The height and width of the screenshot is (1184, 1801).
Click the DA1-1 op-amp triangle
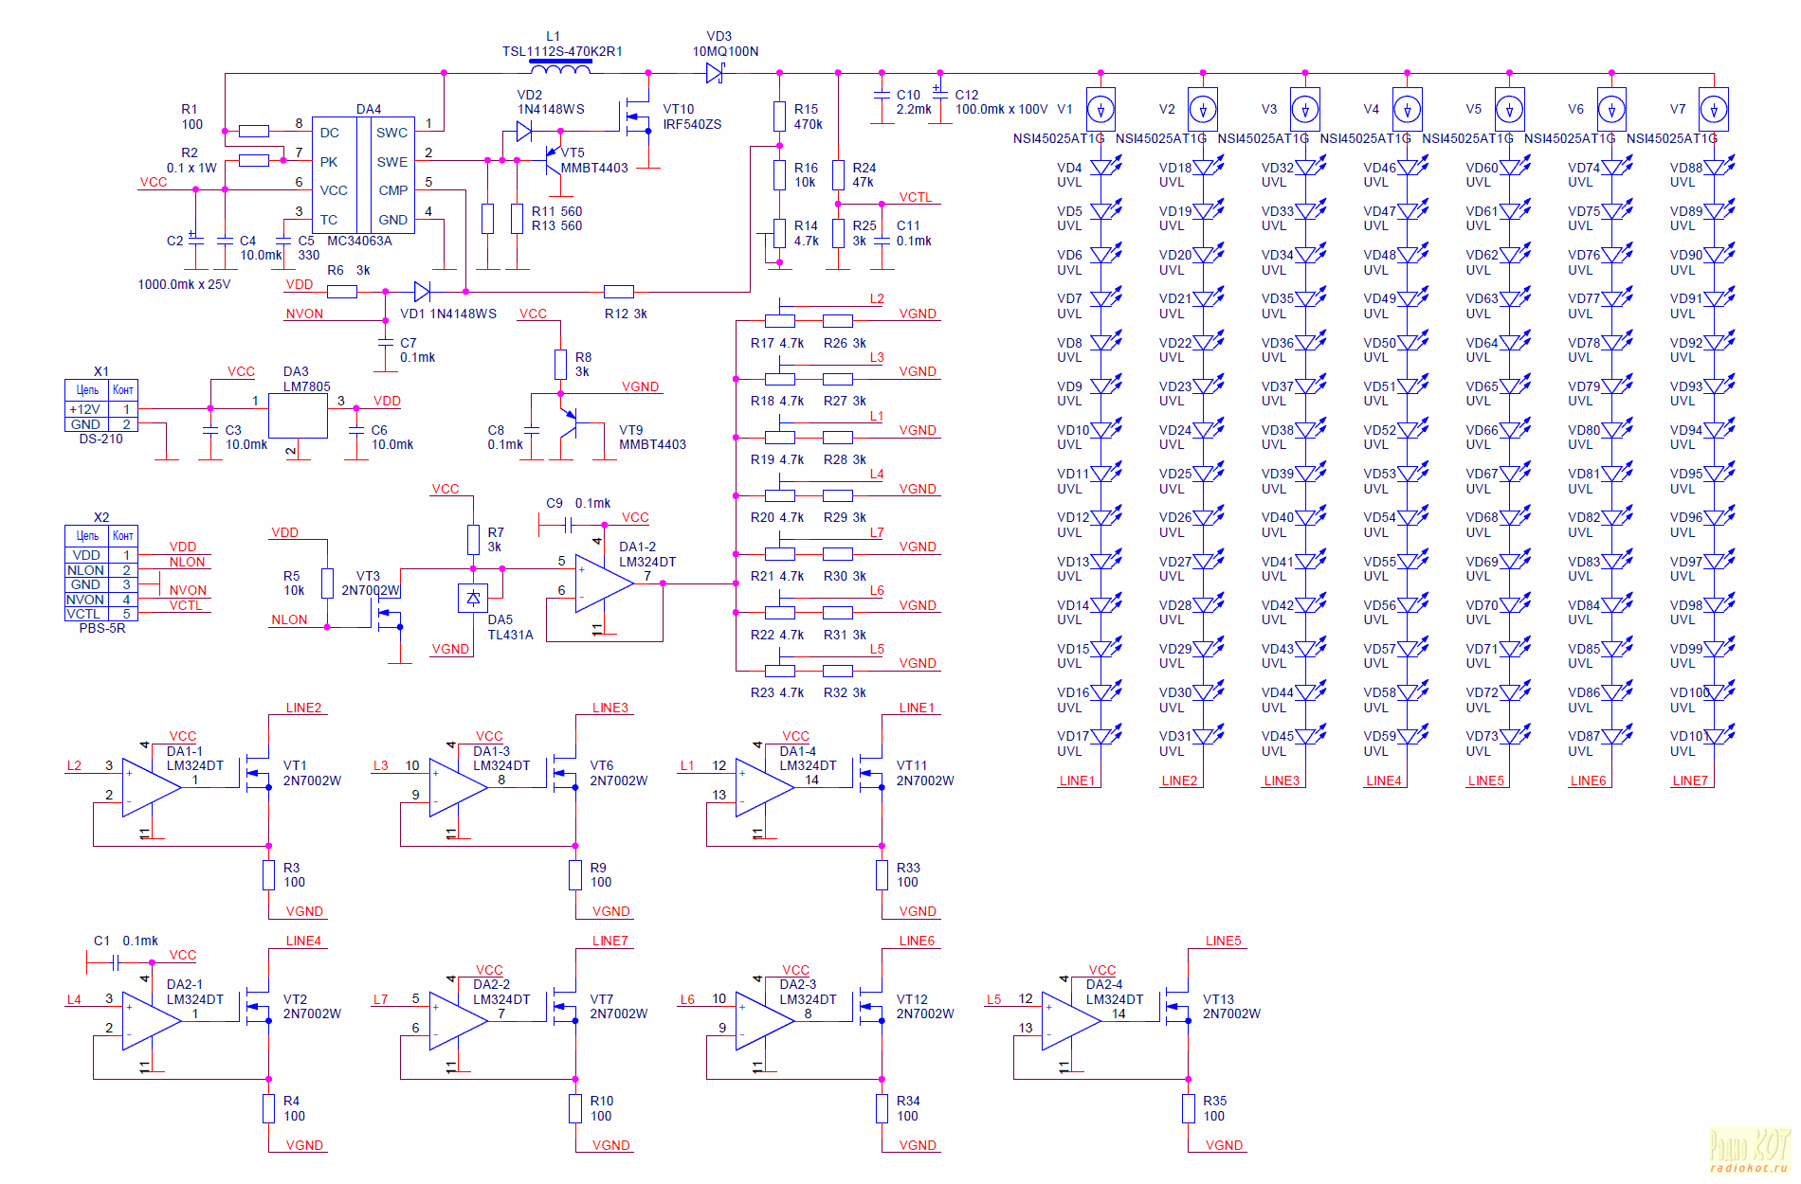coord(152,788)
